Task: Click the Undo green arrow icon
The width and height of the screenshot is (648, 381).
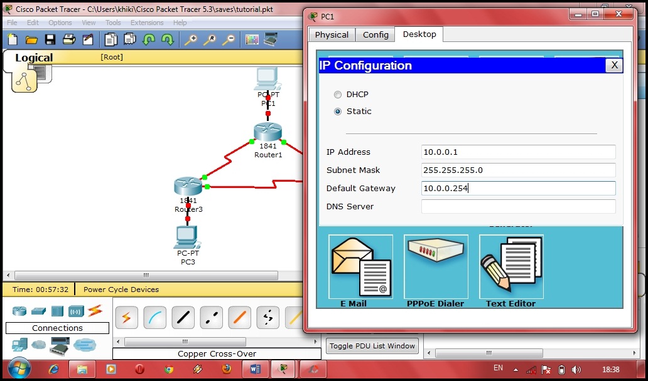Action: 149,39
